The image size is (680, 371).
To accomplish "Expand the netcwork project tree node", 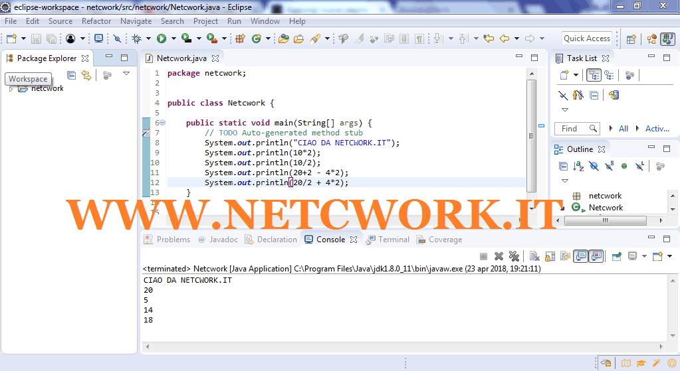I will pyautogui.click(x=11, y=89).
